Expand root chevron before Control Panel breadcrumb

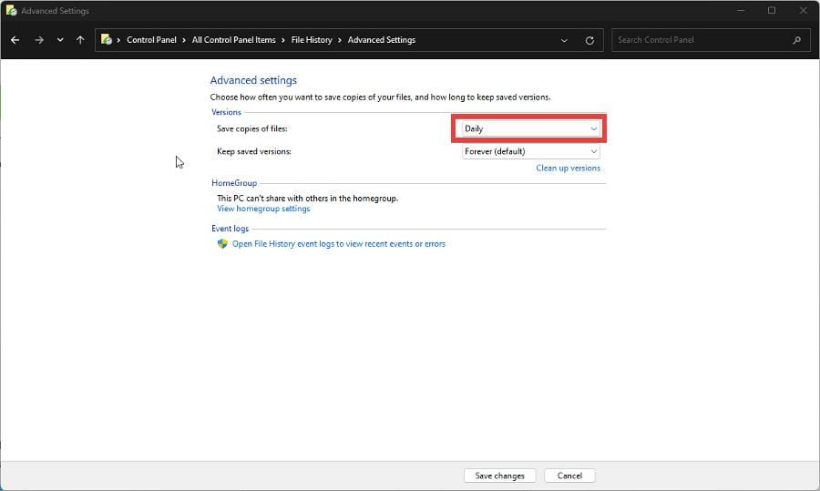coord(118,40)
